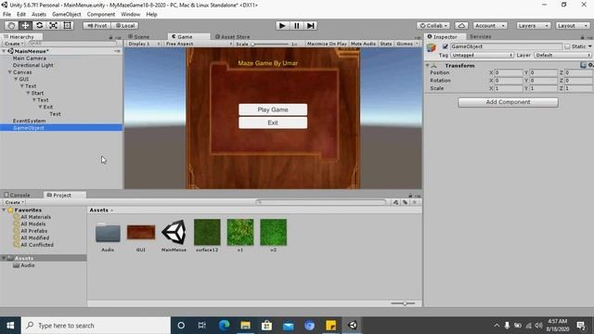The image size is (594, 334).
Task: Select the MainMenue scene asset
Action: click(174, 232)
